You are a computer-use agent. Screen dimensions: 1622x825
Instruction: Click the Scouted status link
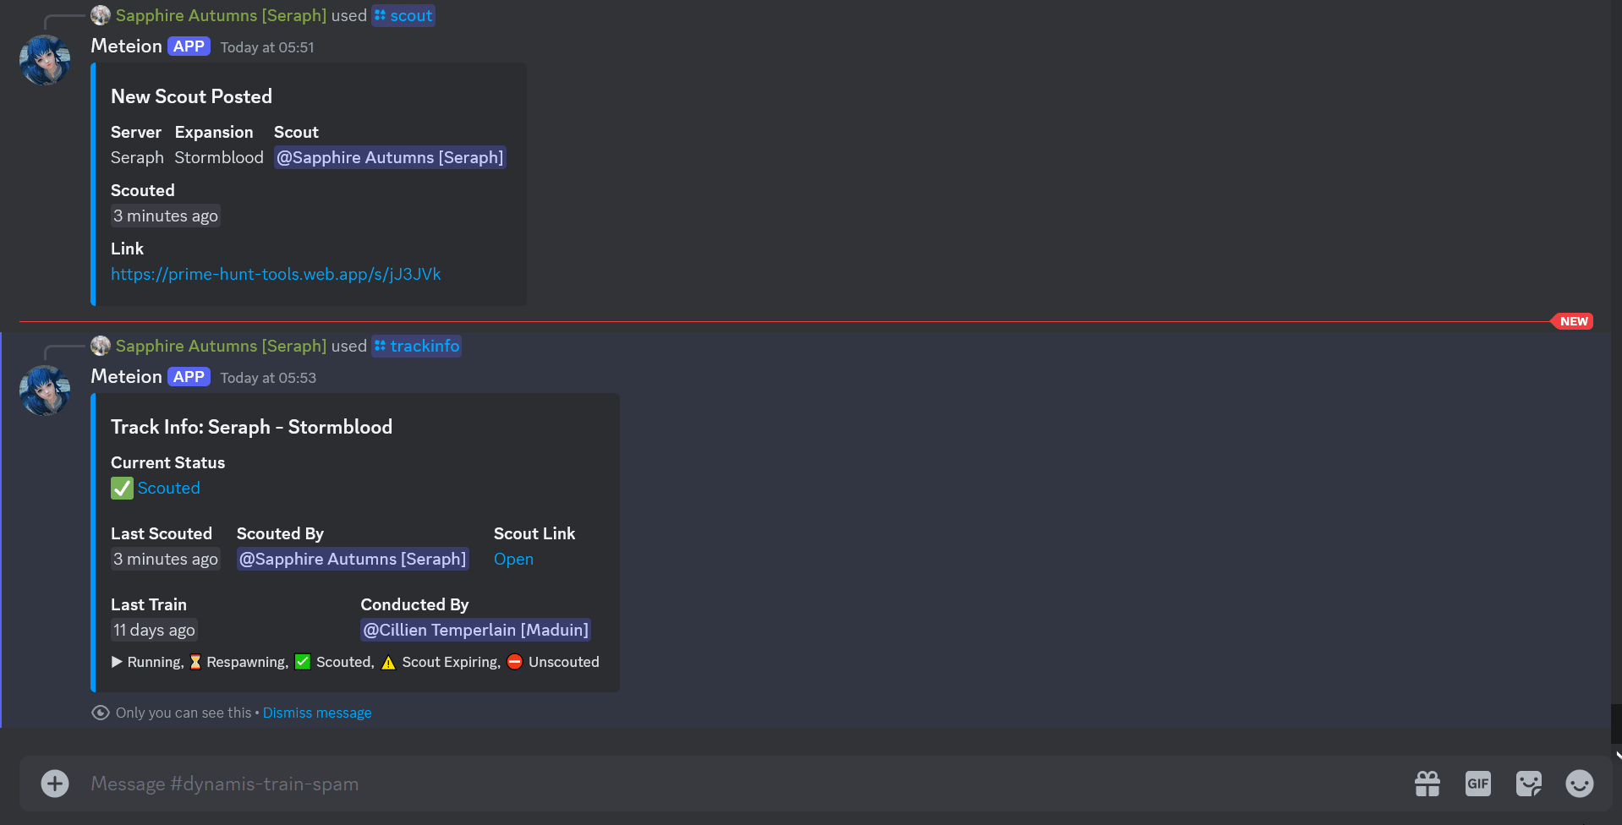click(x=168, y=489)
